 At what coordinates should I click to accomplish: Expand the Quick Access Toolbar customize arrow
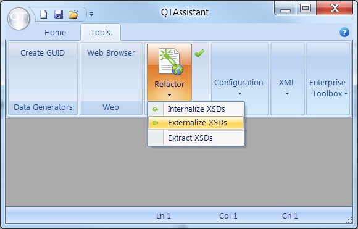(91, 14)
